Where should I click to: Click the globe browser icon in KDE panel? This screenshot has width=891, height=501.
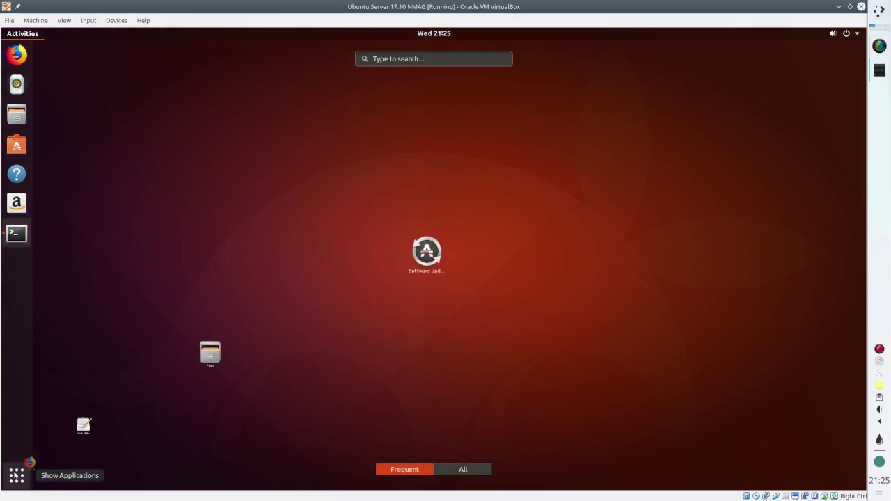click(879, 46)
